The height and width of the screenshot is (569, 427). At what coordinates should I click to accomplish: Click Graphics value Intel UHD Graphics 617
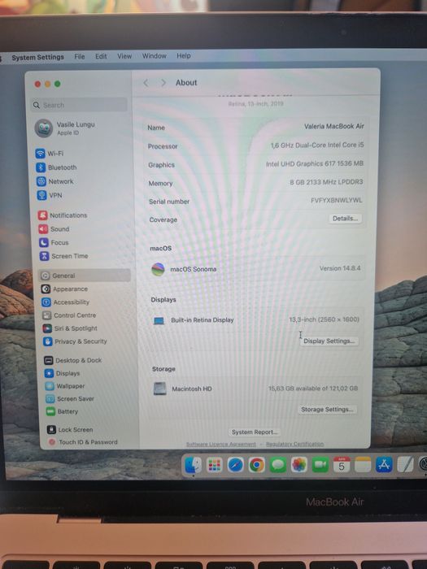point(315,163)
